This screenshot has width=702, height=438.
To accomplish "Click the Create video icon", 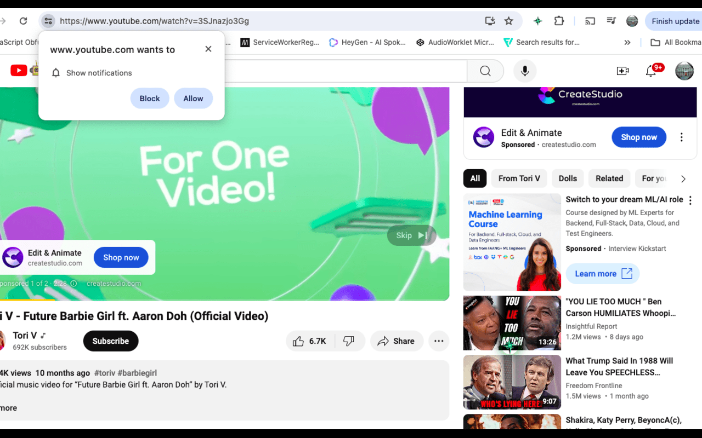I will point(622,71).
